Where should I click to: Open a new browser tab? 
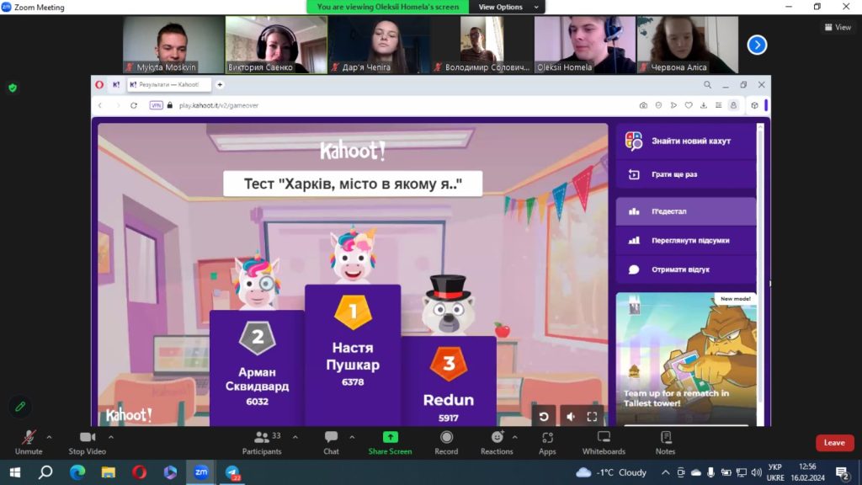[x=220, y=85]
